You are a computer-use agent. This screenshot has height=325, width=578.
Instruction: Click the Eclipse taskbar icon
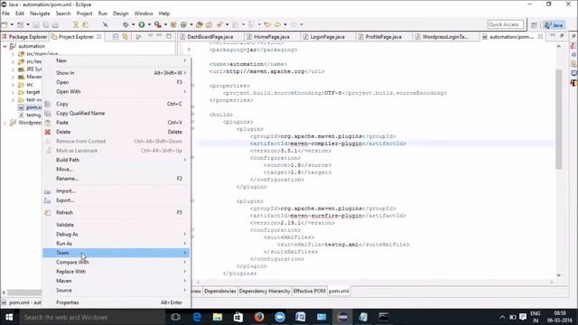pyautogui.click(x=342, y=317)
